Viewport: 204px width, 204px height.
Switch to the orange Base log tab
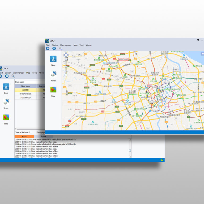24,137
